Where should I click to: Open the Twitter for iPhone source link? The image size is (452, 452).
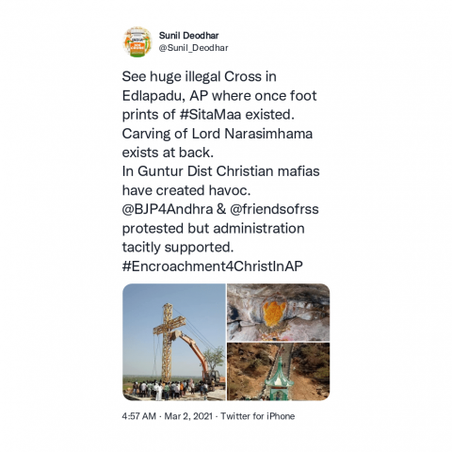257,416
